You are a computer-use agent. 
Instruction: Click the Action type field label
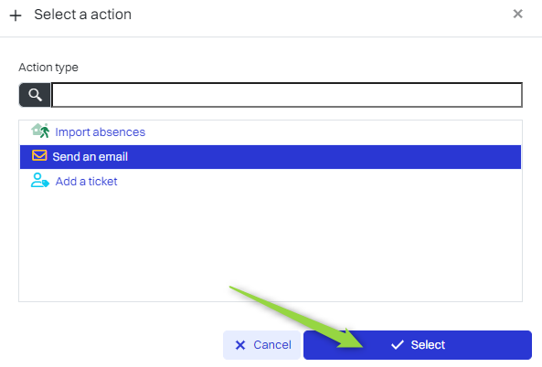tap(48, 68)
